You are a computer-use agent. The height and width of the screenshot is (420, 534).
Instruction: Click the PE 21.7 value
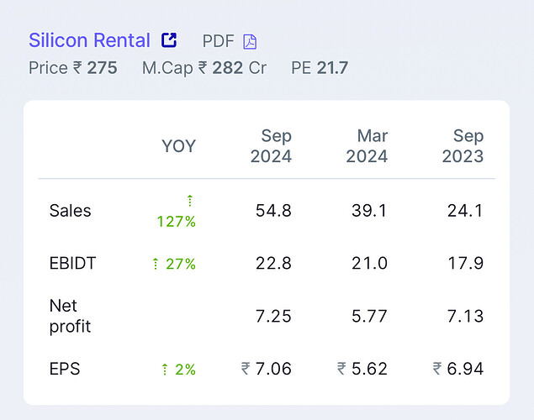320,68
